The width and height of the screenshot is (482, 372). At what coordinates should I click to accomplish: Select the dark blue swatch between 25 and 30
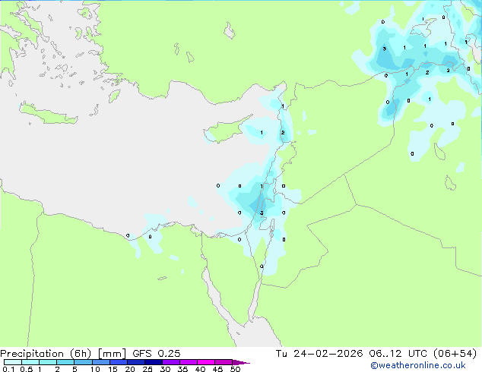tap(153, 362)
